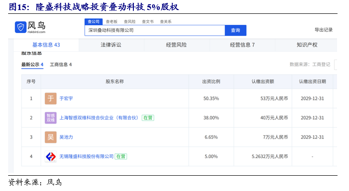Click the 认缴出资日期 column header
349x191 pixels.
coord(312,82)
